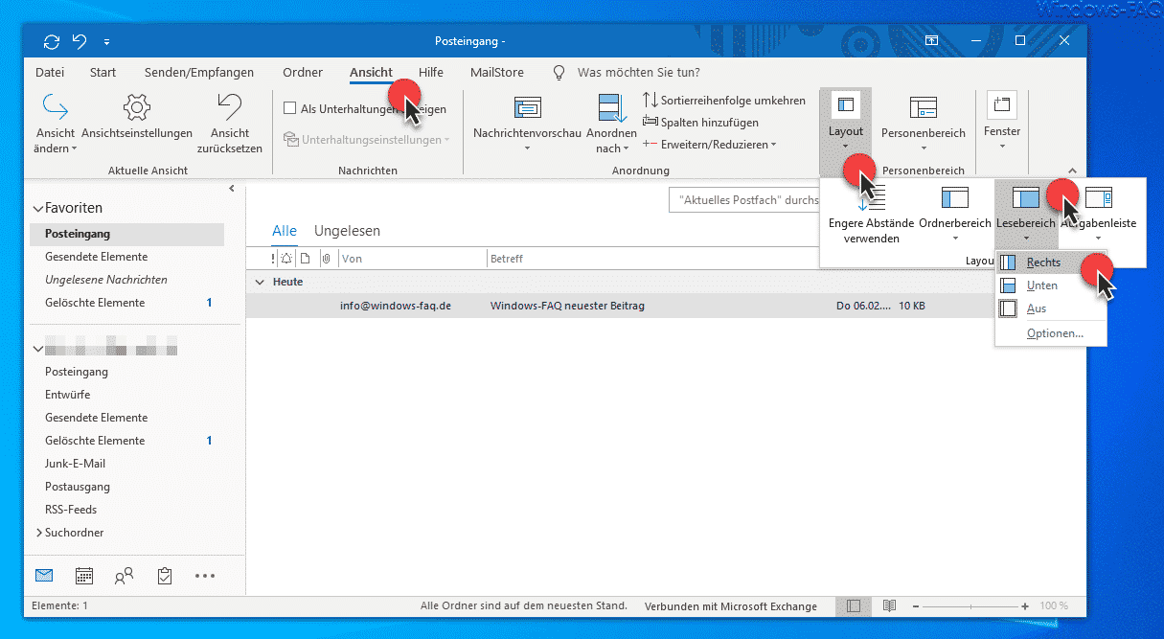Click the search 'Aktuelles Postfach' box
This screenshot has width=1164, height=639.
coord(744,200)
